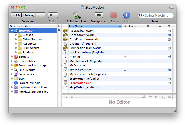The height and width of the screenshot is (125, 185).
Task: Click the Credits.rtf file icon
Action: (66, 44)
